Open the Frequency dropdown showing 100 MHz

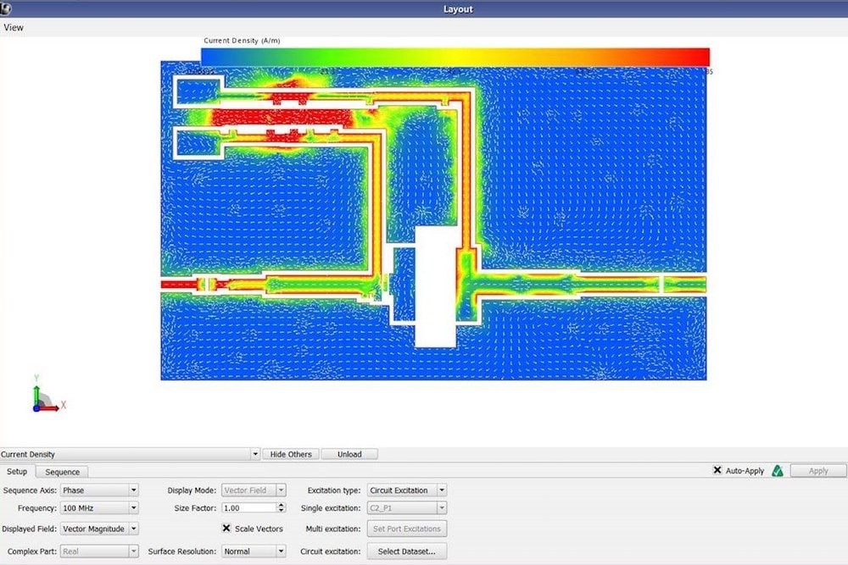click(134, 507)
